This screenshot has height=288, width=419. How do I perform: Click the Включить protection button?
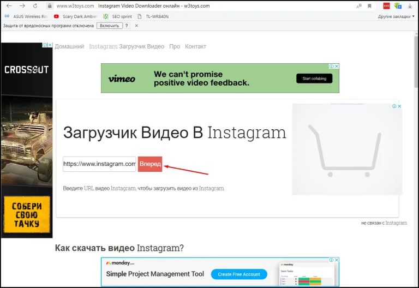coord(109,26)
